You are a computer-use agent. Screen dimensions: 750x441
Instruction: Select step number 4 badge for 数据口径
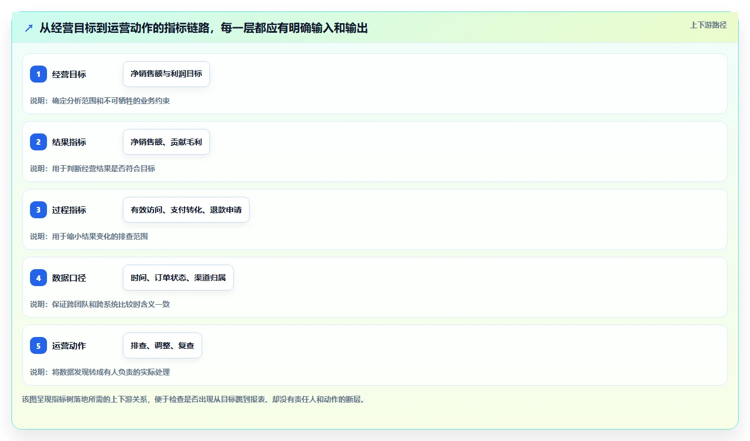(x=38, y=278)
